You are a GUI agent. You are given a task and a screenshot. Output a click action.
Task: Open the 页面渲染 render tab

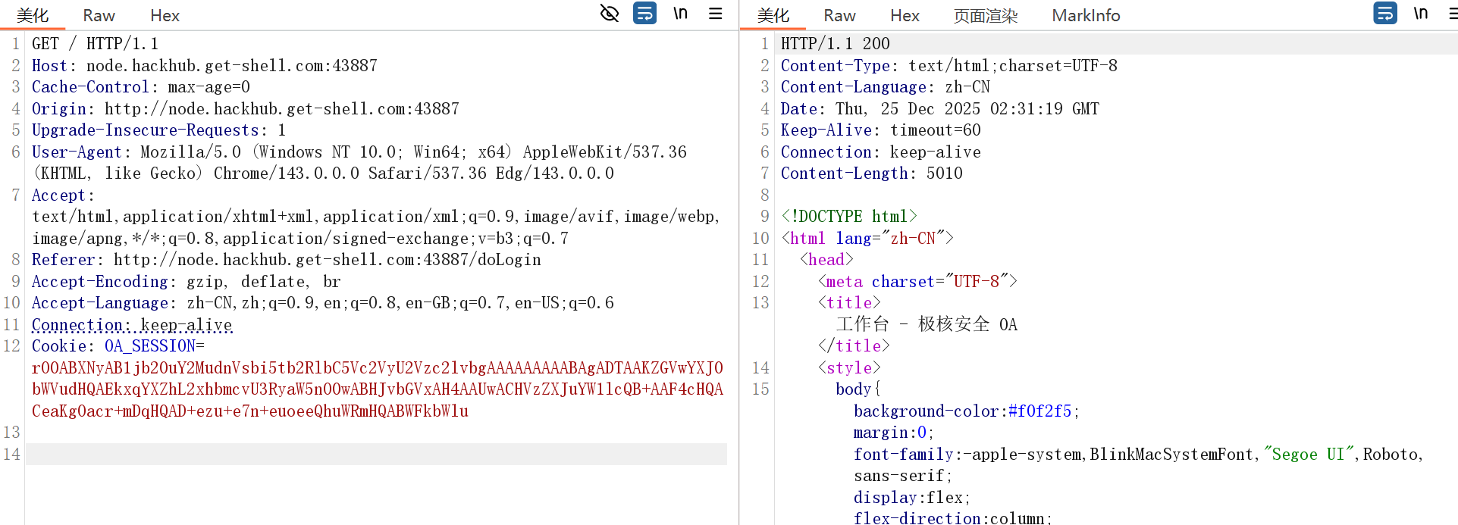pyautogui.click(x=985, y=16)
